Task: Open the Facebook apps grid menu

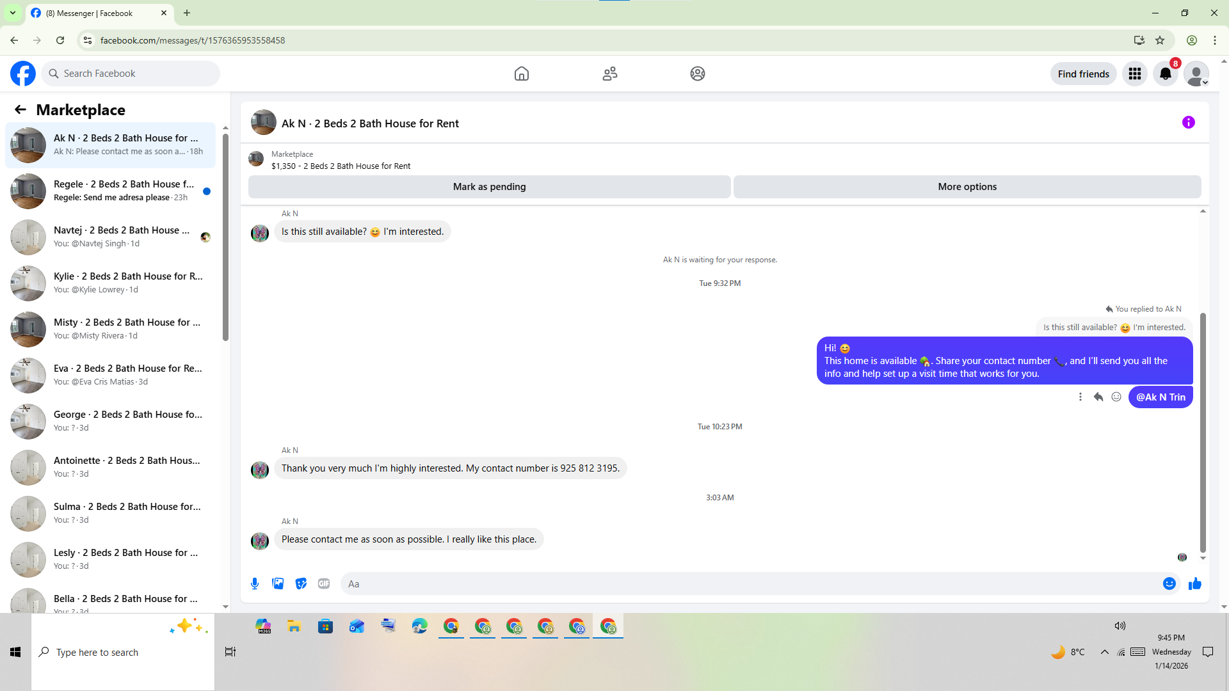Action: tap(1135, 74)
